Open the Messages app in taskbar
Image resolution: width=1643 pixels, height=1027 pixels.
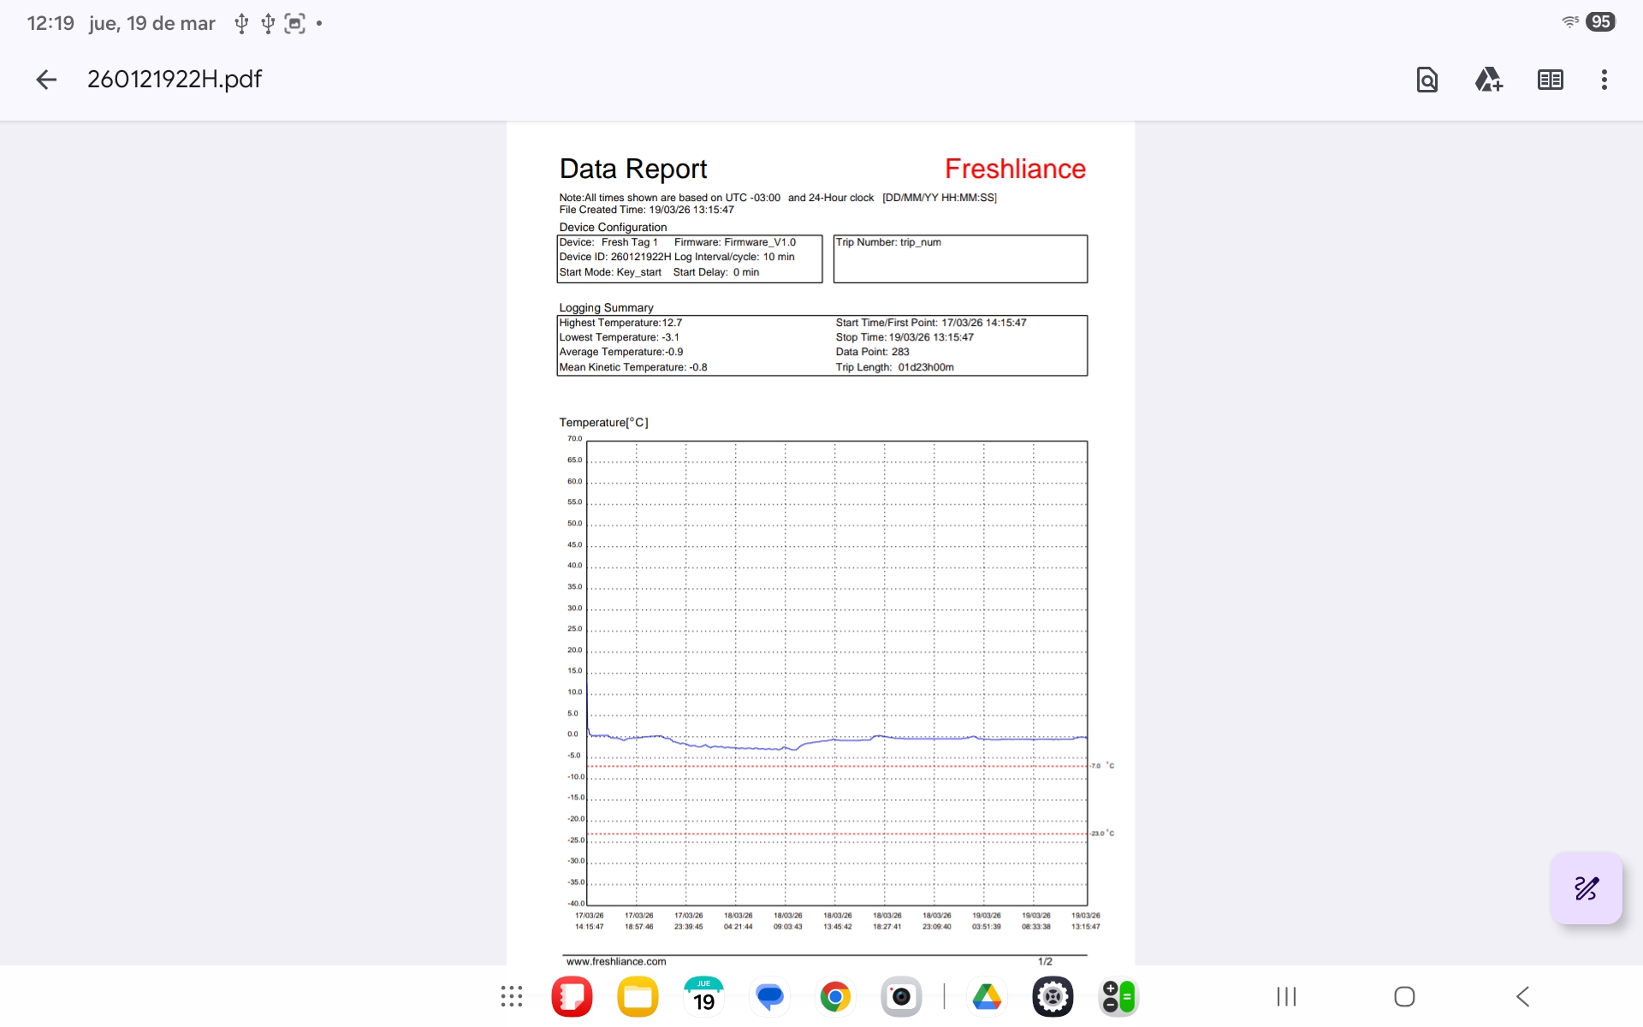point(769,996)
